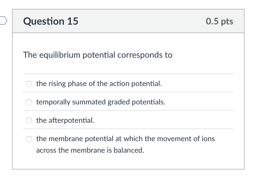The height and width of the screenshot is (181, 277).
Task: Click the 'Question 15' heading
Action: click(51, 22)
